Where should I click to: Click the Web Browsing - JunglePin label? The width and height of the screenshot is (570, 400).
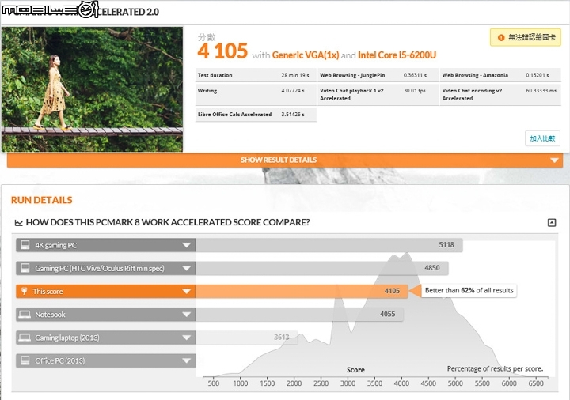352,76
